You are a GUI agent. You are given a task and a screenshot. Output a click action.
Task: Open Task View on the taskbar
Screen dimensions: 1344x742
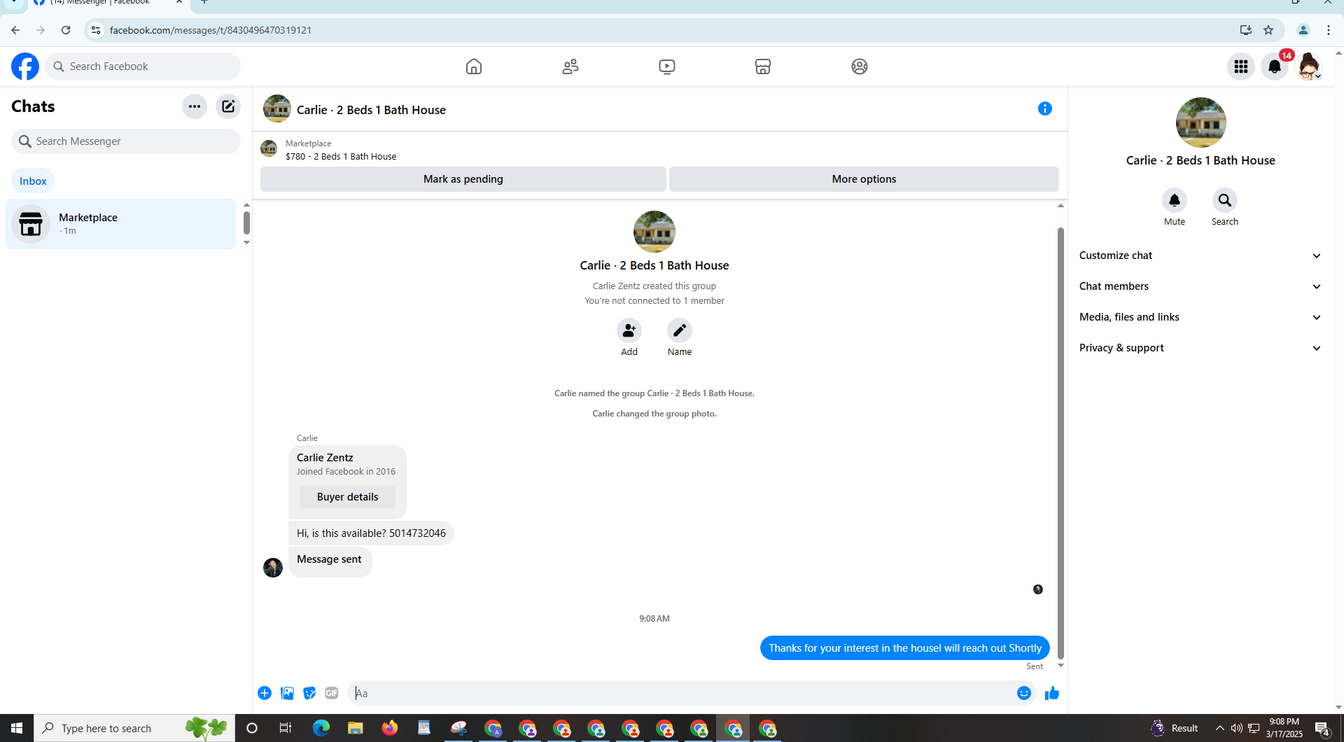point(286,728)
